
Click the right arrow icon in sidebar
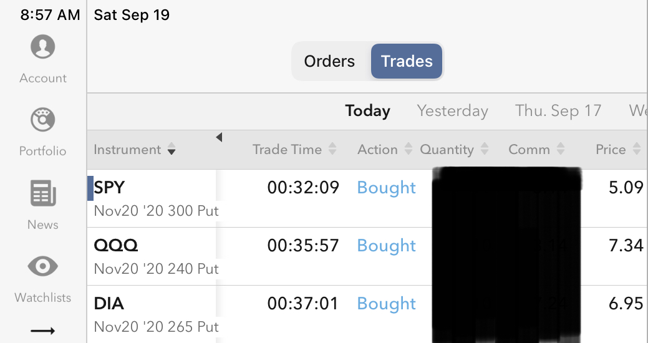tap(42, 331)
